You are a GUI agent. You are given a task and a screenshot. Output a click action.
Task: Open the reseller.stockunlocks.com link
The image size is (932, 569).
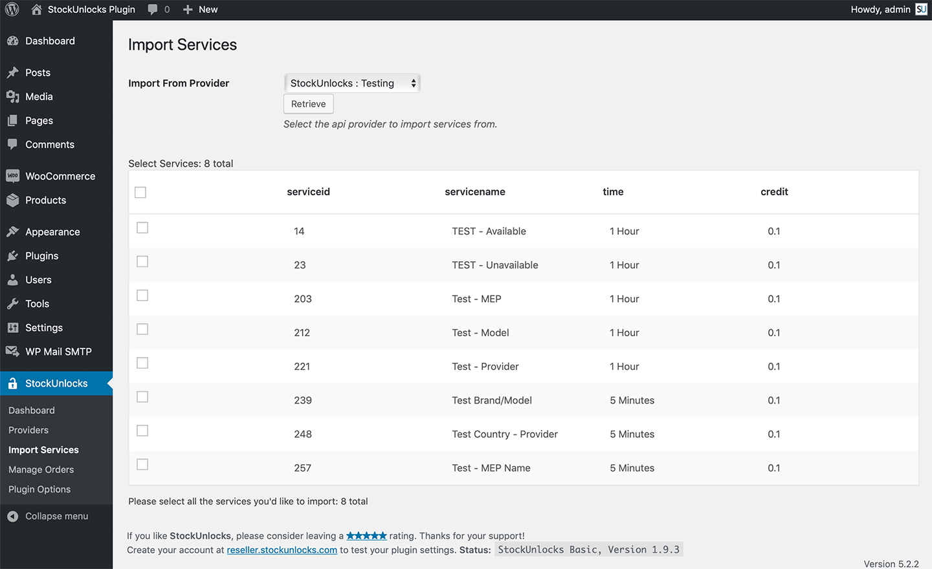(x=282, y=550)
